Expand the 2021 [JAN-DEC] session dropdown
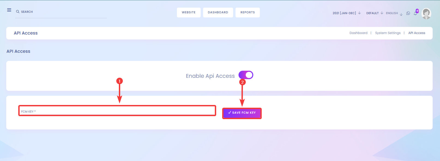The width and height of the screenshot is (440, 161). 346,13
